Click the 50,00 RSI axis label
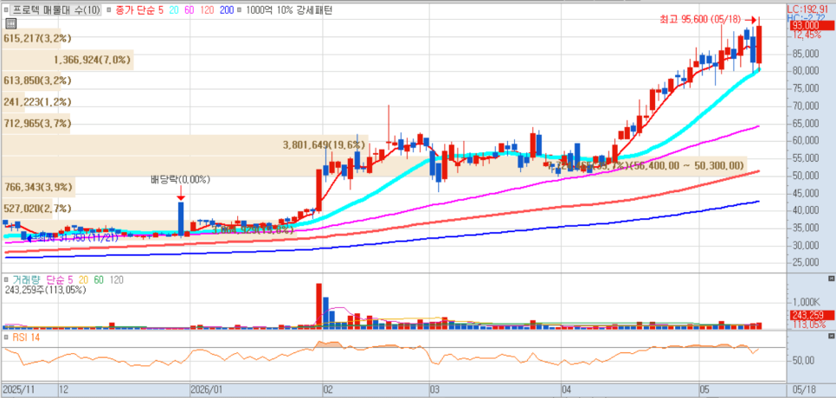The height and width of the screenshot is (398, 836). point(803,361)
